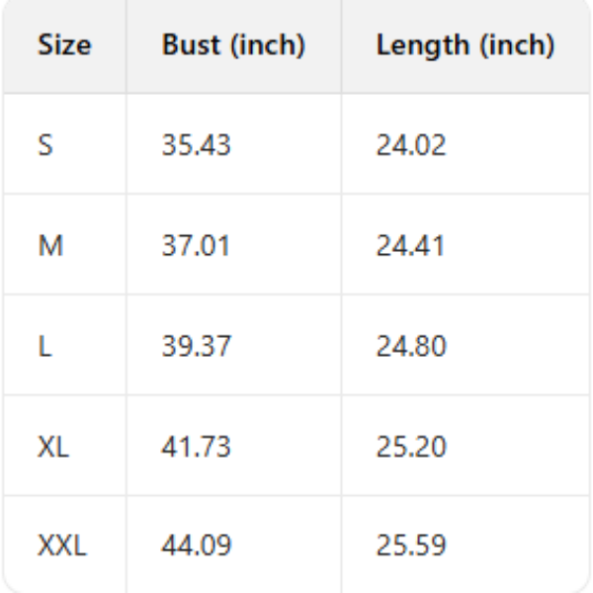Click the word Bust in the header
This screenshot has width=593, height=593.
coord(186,45)
